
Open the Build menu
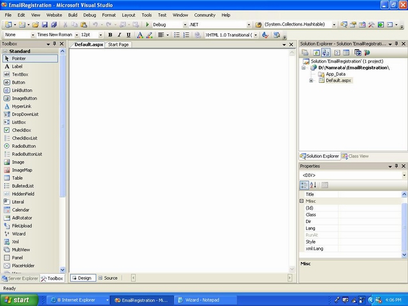click(73, 15)
